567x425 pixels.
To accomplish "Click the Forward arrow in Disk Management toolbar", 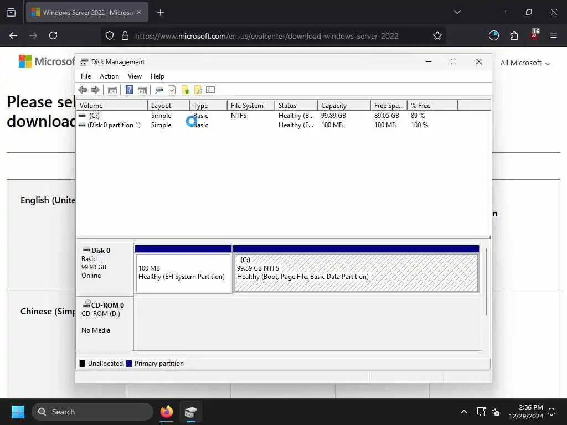I will (x=95, y=90).
